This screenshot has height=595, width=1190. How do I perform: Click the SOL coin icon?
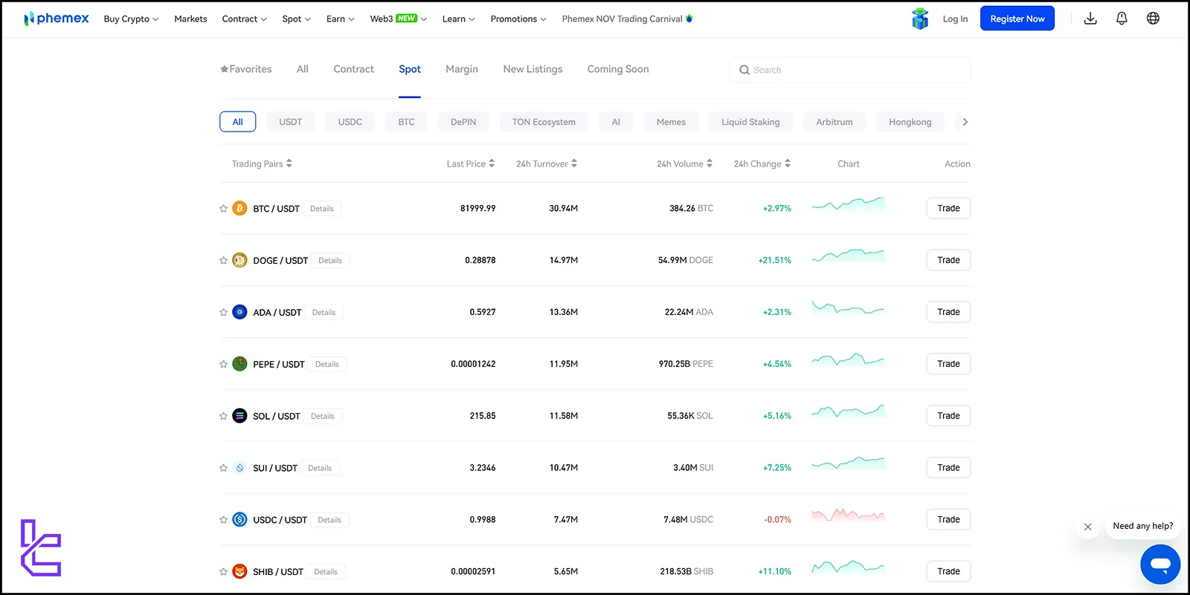tap(239, 416)
